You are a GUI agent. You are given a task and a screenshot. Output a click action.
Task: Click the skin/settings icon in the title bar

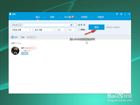(121, 14)
